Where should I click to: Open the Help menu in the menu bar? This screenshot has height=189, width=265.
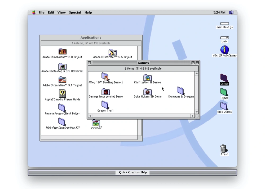pos(88,12)
